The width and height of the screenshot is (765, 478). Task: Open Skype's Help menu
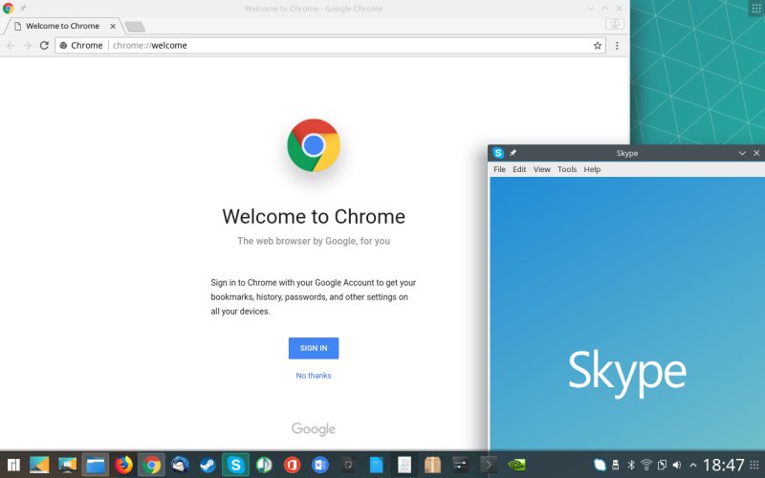(x=592, y=169)
